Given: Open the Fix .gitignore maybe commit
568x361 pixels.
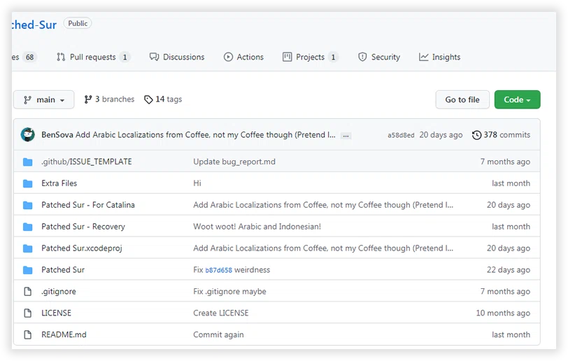Looking at the screenshot, I should click(x=229, y=292).
